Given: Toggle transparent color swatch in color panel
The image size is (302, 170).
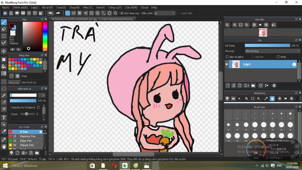Looking at the screenshot, I should [13, 33].
